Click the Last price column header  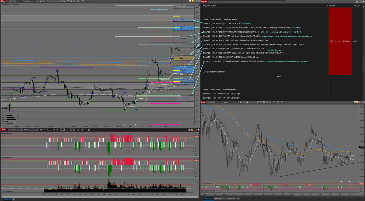coord(356,5)
